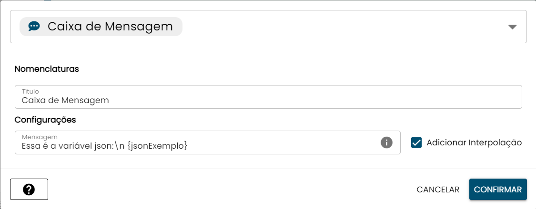This screenshot has height=209, width=536.
Task: Expand the component type dropdown arrow
Action: (512, 27)
